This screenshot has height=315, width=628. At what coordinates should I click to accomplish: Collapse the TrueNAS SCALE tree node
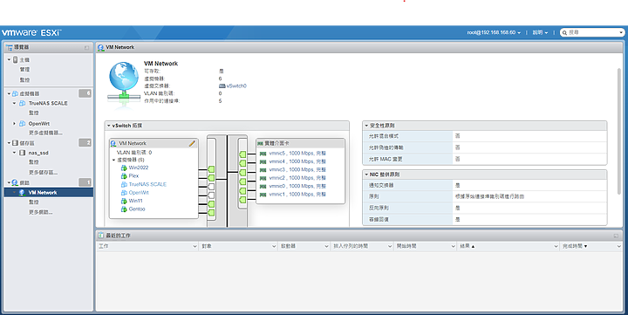(x=15, y=103)
